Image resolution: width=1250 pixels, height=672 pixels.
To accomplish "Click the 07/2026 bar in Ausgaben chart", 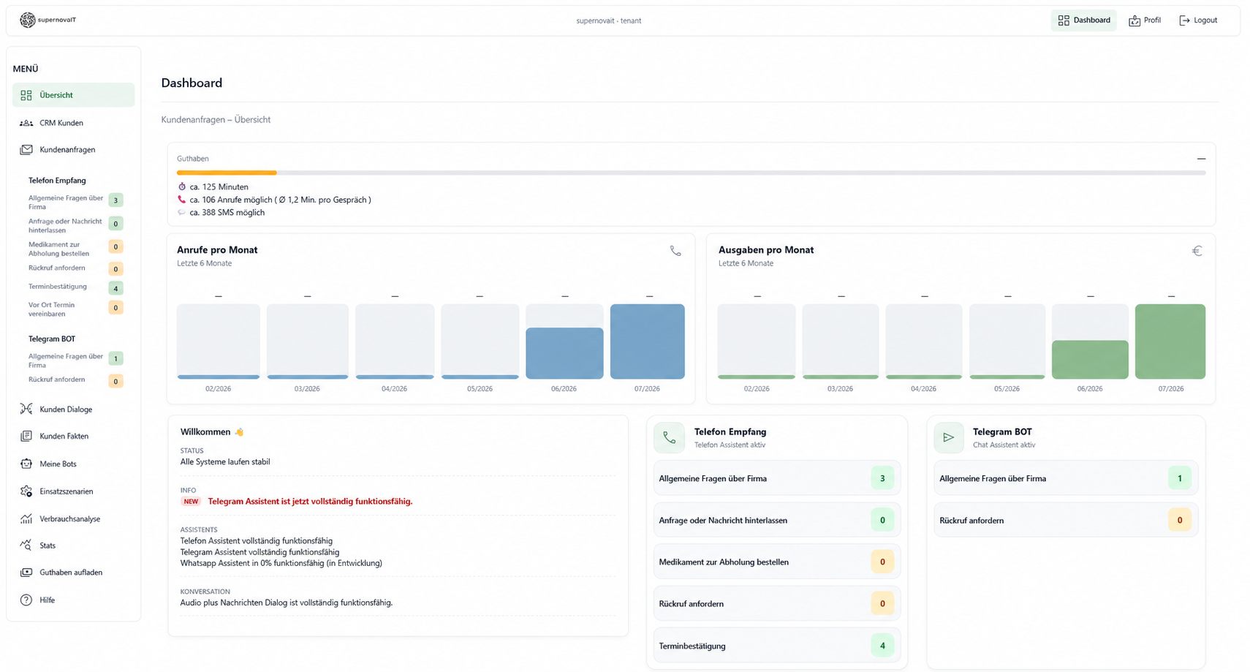I will tap(1170, 341).
